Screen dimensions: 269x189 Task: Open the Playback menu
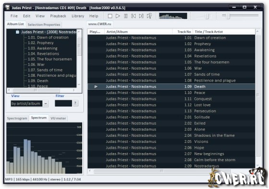click(58, 16)
